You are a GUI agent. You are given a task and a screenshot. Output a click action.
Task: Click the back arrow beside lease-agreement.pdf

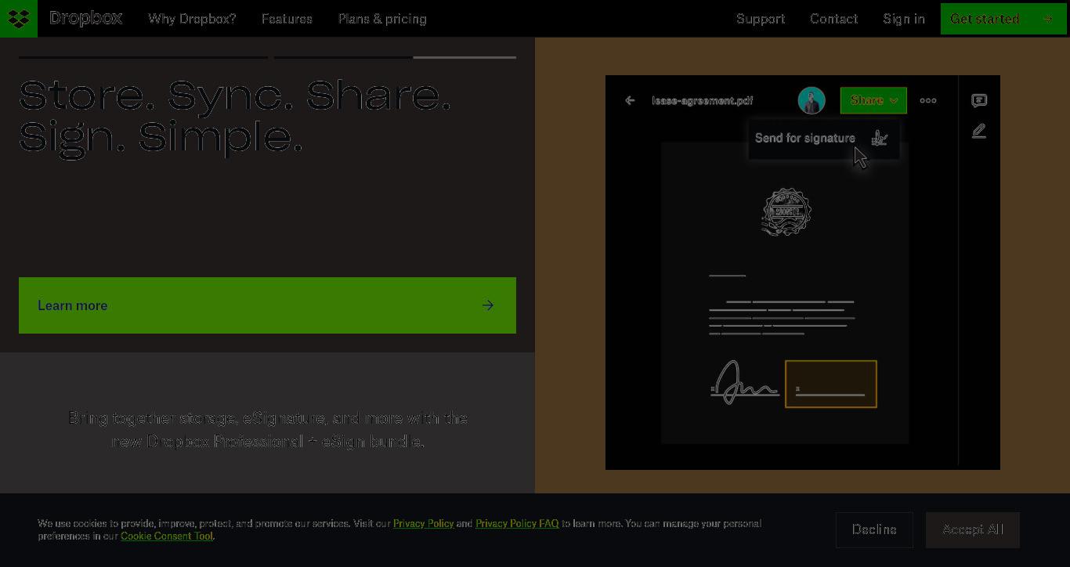click(630, 100)
